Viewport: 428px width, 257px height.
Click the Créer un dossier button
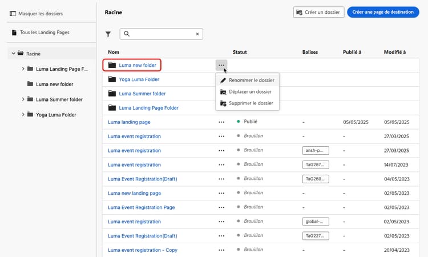[x=318, y=12]
